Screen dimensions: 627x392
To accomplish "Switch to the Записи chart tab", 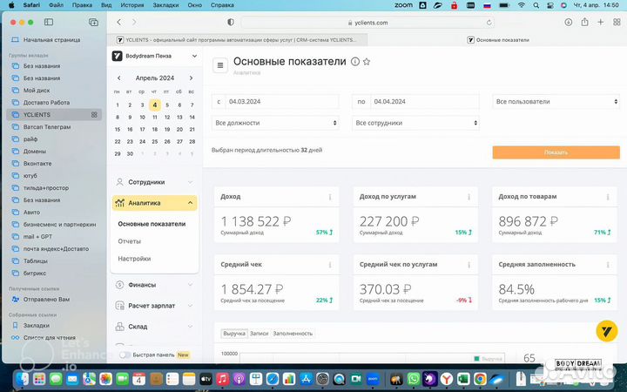I will 259,333.
